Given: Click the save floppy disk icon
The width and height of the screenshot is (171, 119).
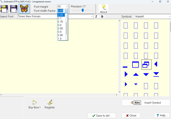Looking at the screenshot, I should tap(14, 9).
